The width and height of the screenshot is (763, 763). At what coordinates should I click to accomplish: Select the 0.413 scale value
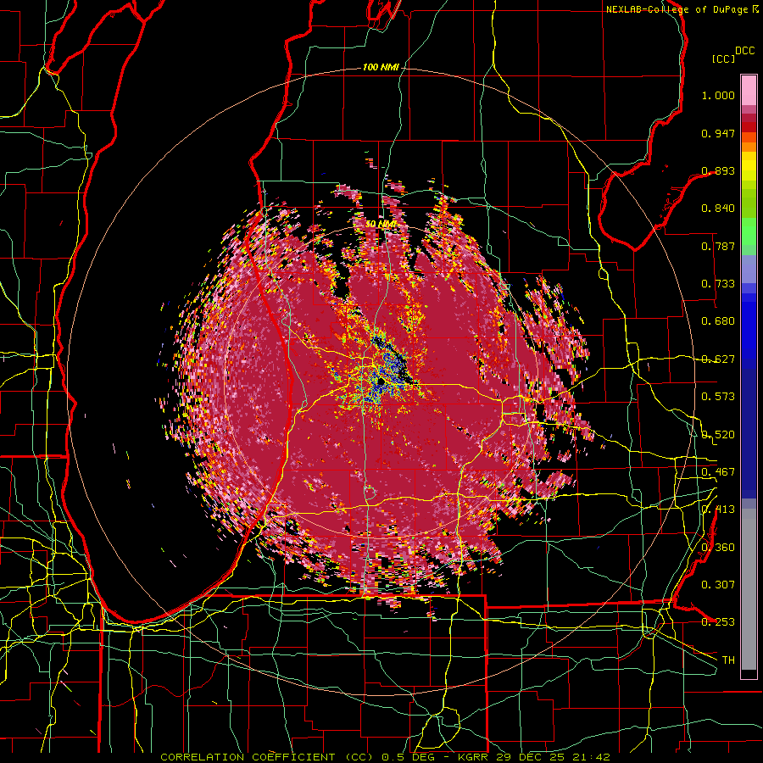(x=718, y=510)
